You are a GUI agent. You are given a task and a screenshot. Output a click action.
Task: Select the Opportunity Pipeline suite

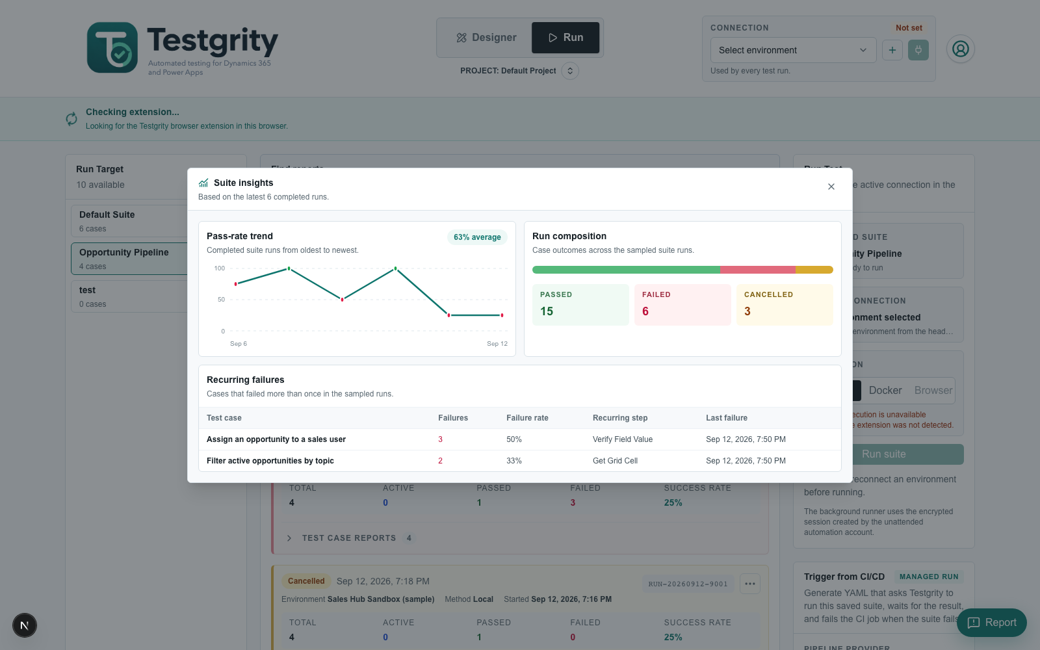coord(130,259)
